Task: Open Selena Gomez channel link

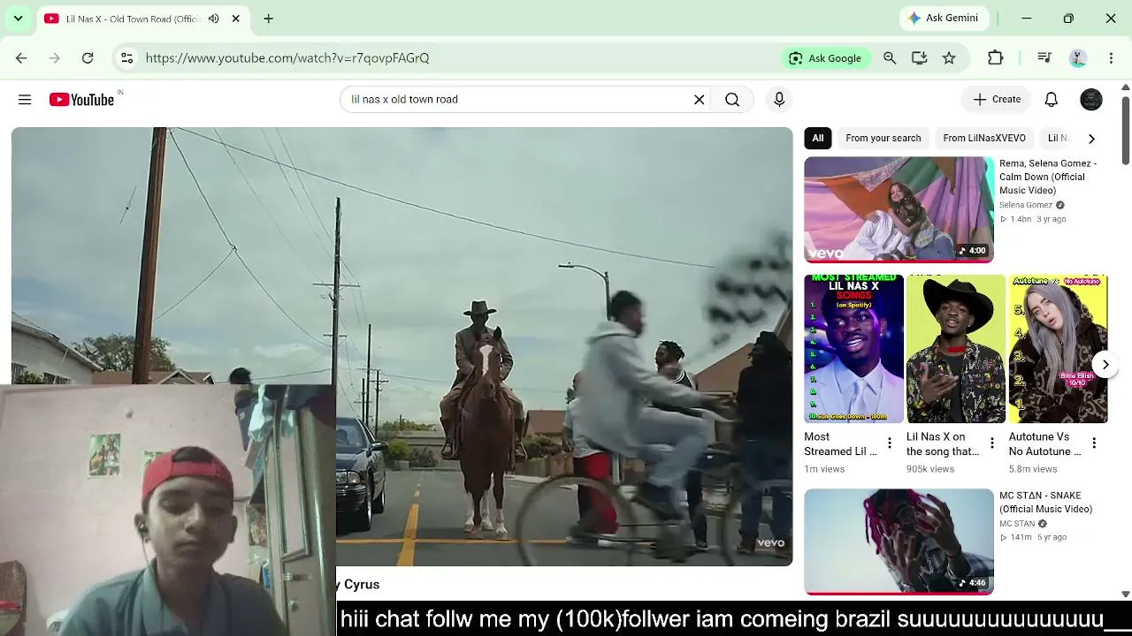Action: (x=1026, y=206)
